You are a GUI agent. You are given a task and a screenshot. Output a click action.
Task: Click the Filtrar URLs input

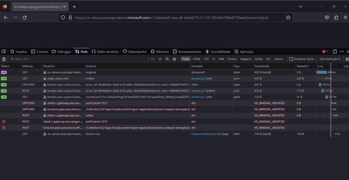tap(79, 59)
